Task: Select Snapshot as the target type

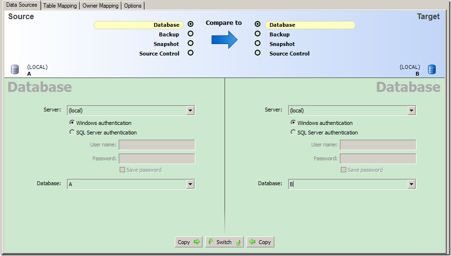Action: [258, 43]
